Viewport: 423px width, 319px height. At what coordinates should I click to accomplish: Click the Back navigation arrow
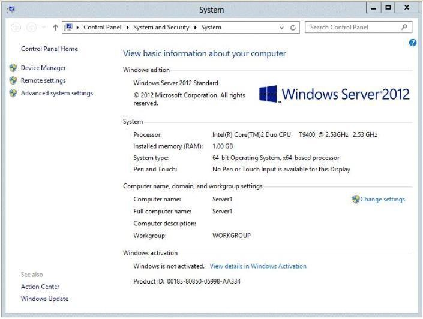pos(16,28)
